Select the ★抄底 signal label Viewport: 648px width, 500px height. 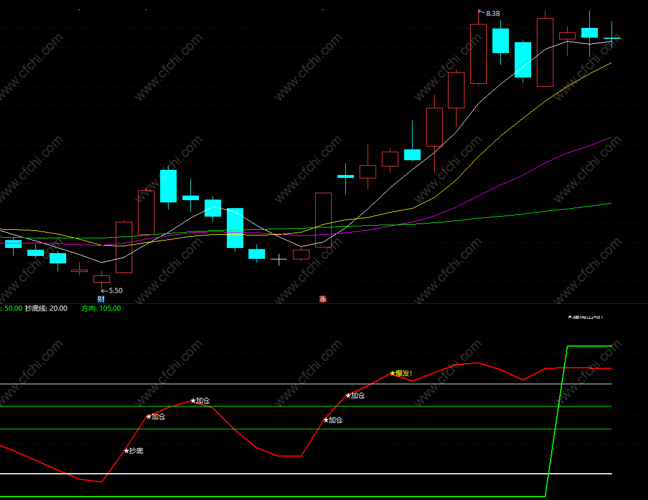(133, 451)
